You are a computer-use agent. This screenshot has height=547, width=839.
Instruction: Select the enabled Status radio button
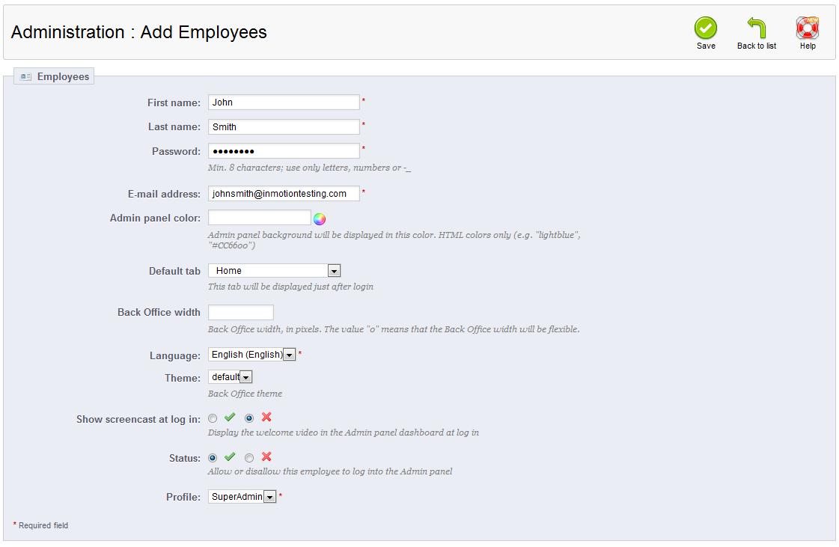tap(213, 458)
